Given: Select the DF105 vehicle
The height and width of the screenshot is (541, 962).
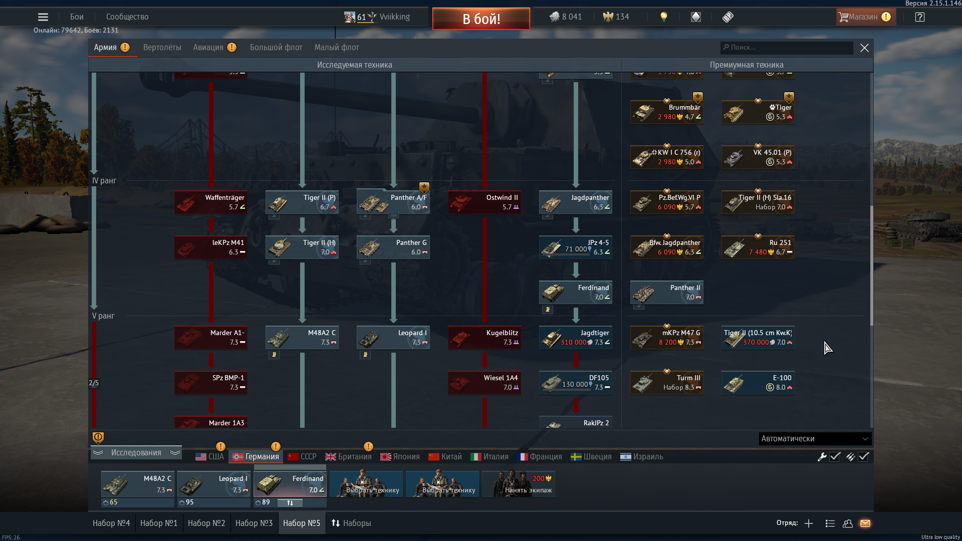Looking at the screenshot, I should [576, 383].
